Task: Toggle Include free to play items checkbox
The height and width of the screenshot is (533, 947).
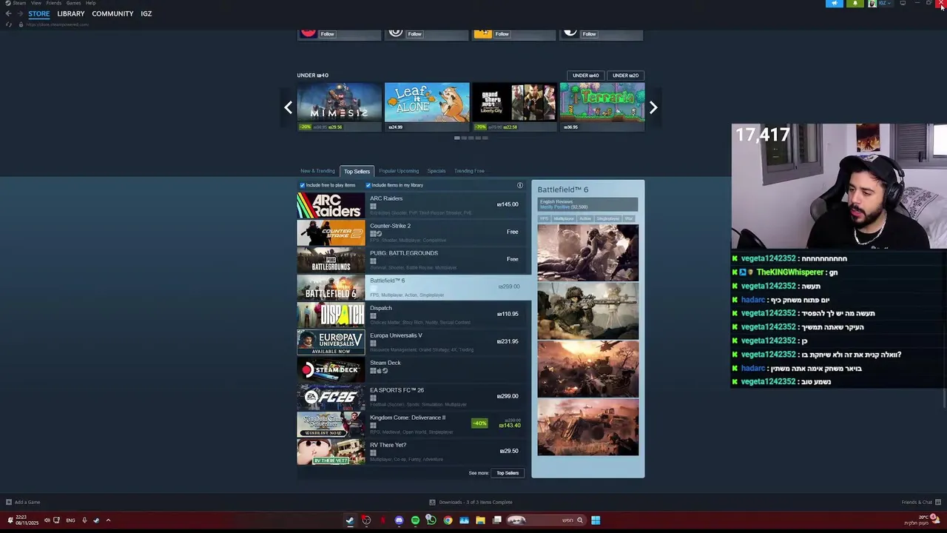Action: click(303, 185)
